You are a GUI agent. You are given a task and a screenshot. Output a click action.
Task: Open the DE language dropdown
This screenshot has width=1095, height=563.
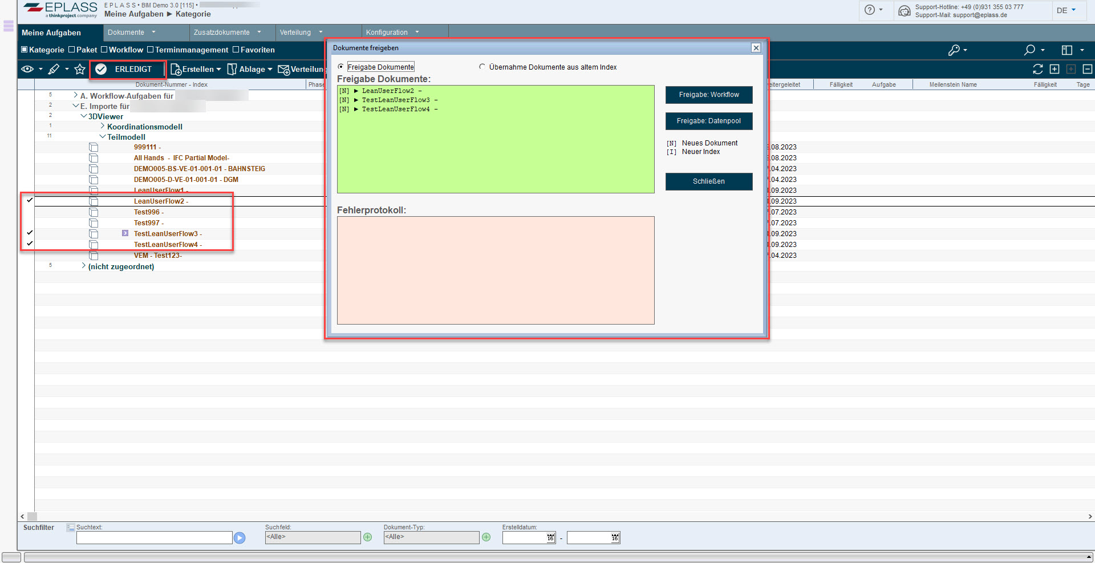[x=1066, y=10]
